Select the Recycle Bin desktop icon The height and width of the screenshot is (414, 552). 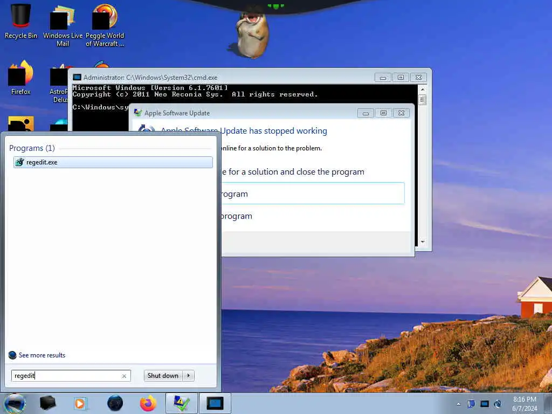click(x=21, y=21)
